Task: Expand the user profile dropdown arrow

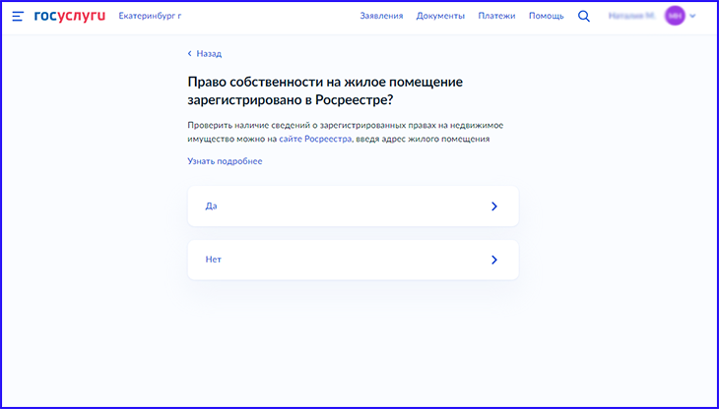Action: (692, 16)
